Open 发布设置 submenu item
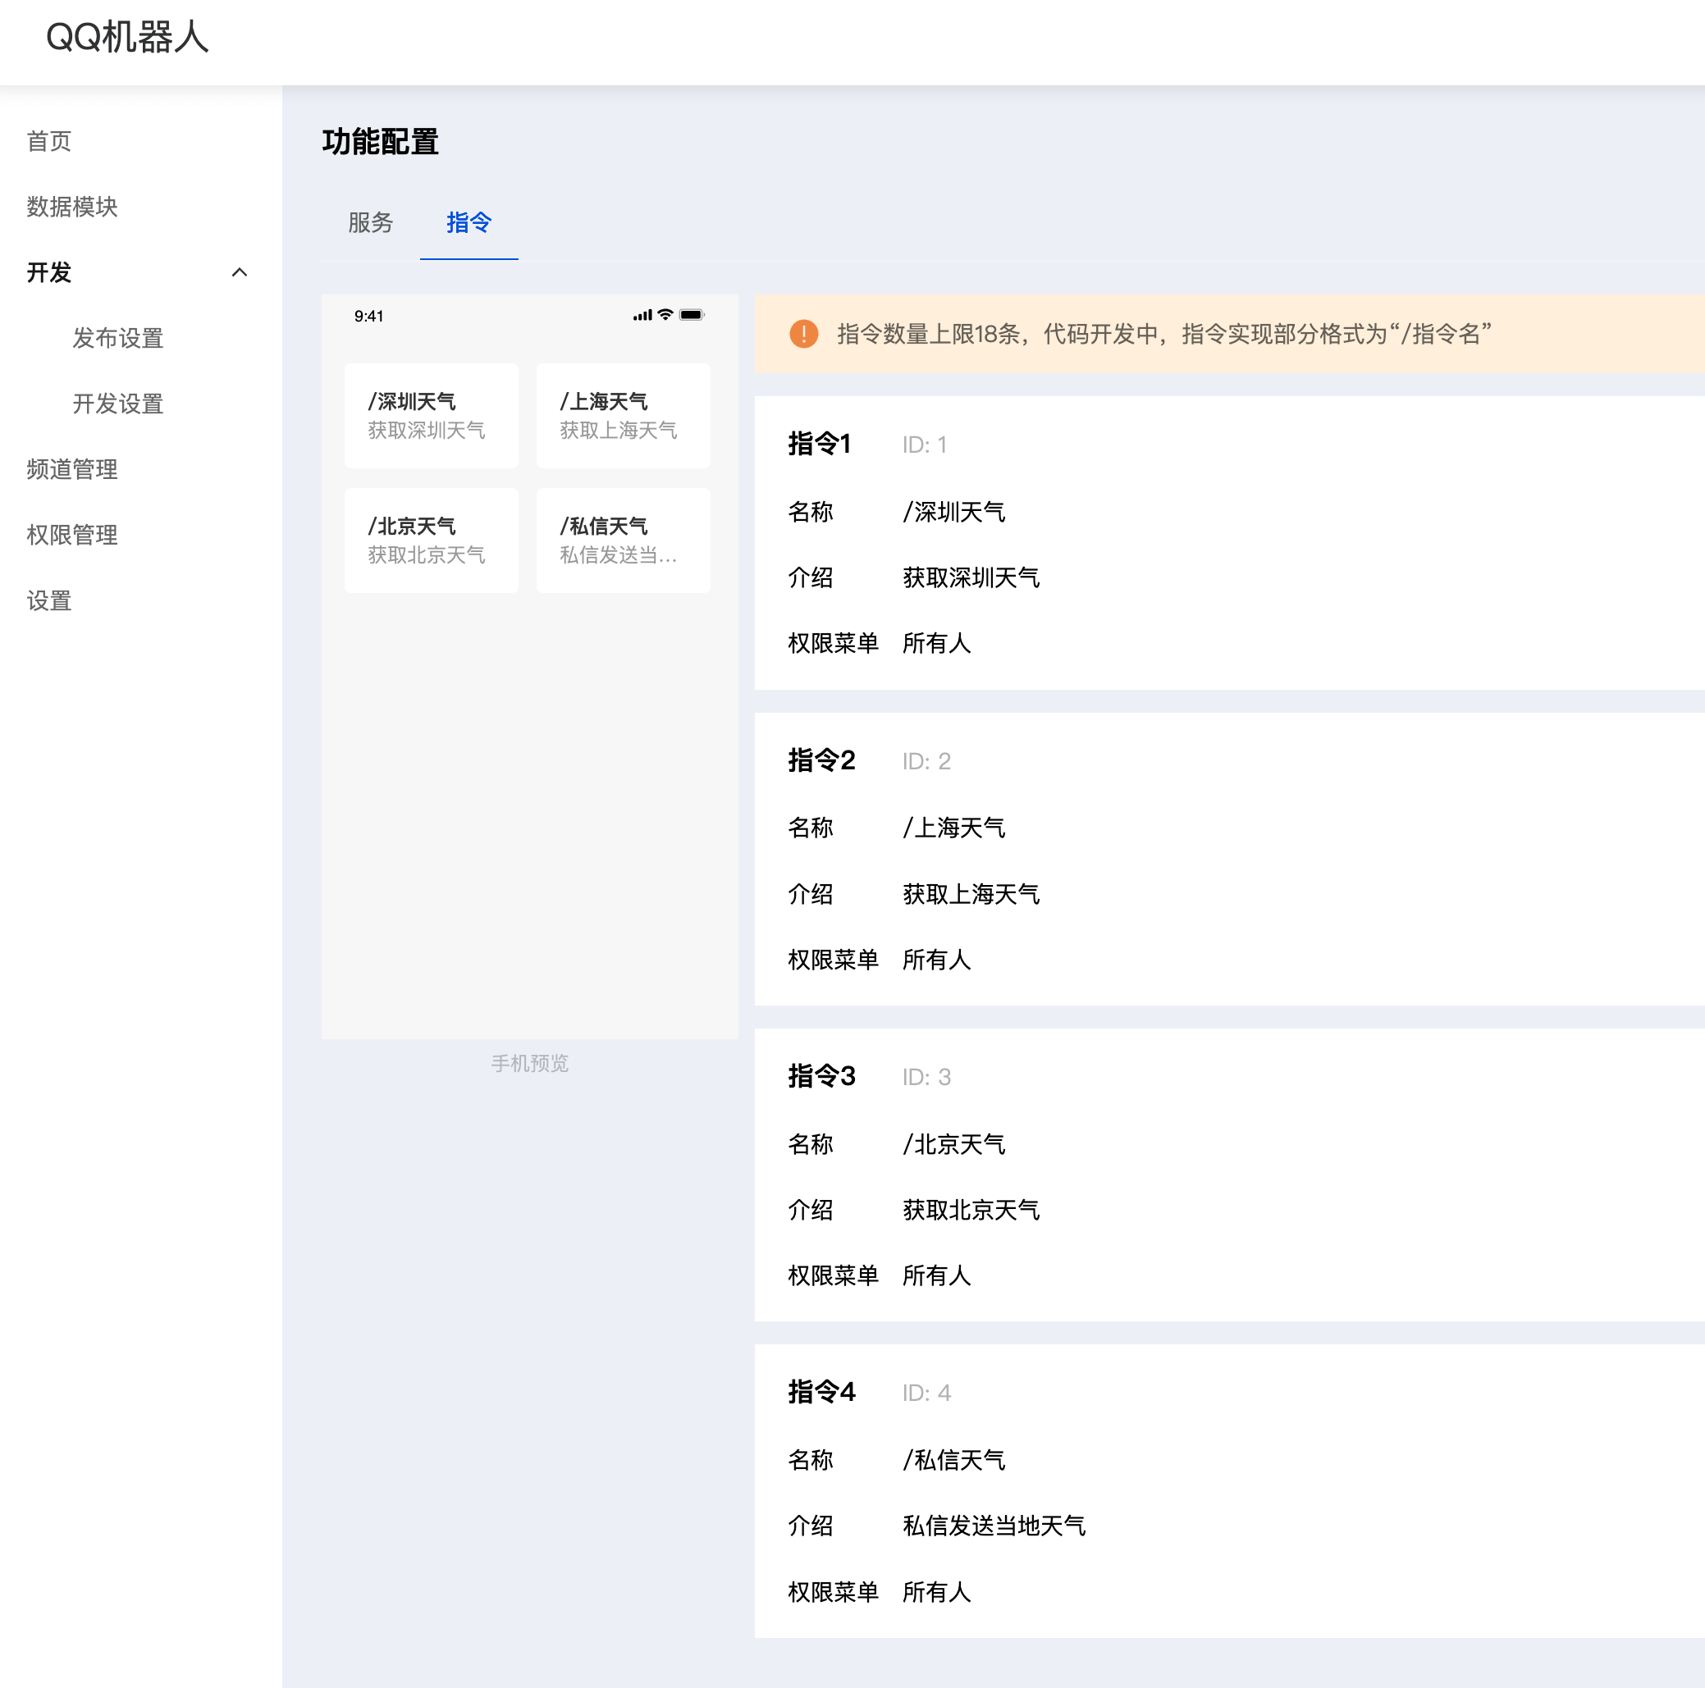The image size is (1705, 1688). pyautogui.click(x=118, y=338)
